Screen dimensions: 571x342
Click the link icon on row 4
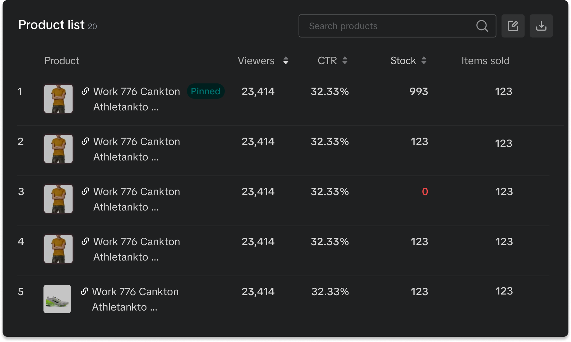85,242
